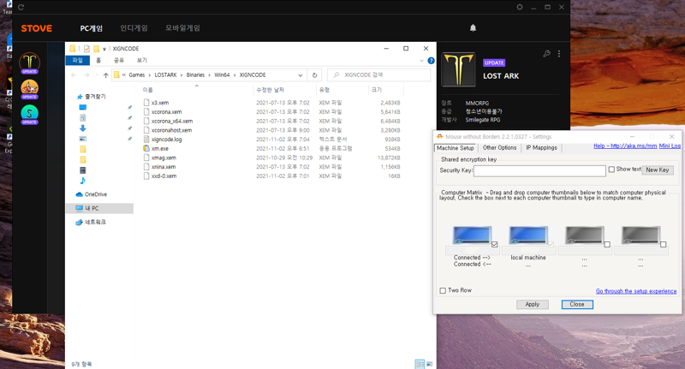Open Lost Ark wrench repair tool
Screen dimensions: 685x369
click(546, 54)
